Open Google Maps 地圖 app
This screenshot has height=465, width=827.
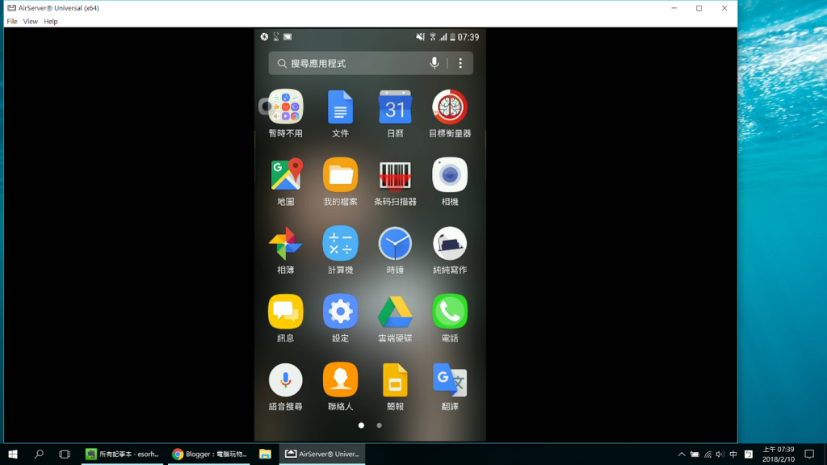[x=285, y=174]
